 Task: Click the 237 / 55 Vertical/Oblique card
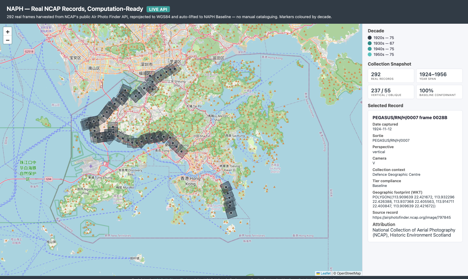click(391, 92)
